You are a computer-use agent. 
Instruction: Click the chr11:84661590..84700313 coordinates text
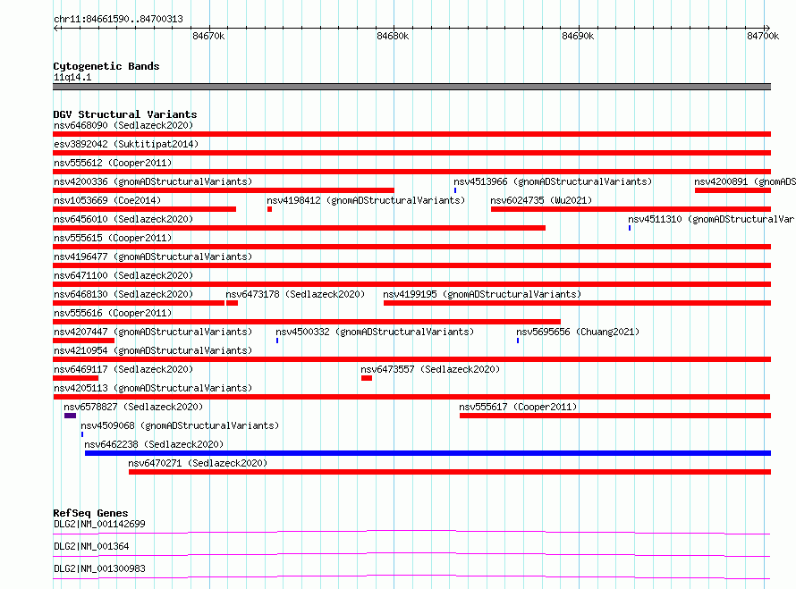118,19
